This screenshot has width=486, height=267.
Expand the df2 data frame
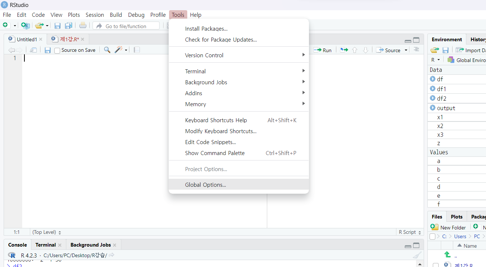pyautogui.click(x=432, y=98)
